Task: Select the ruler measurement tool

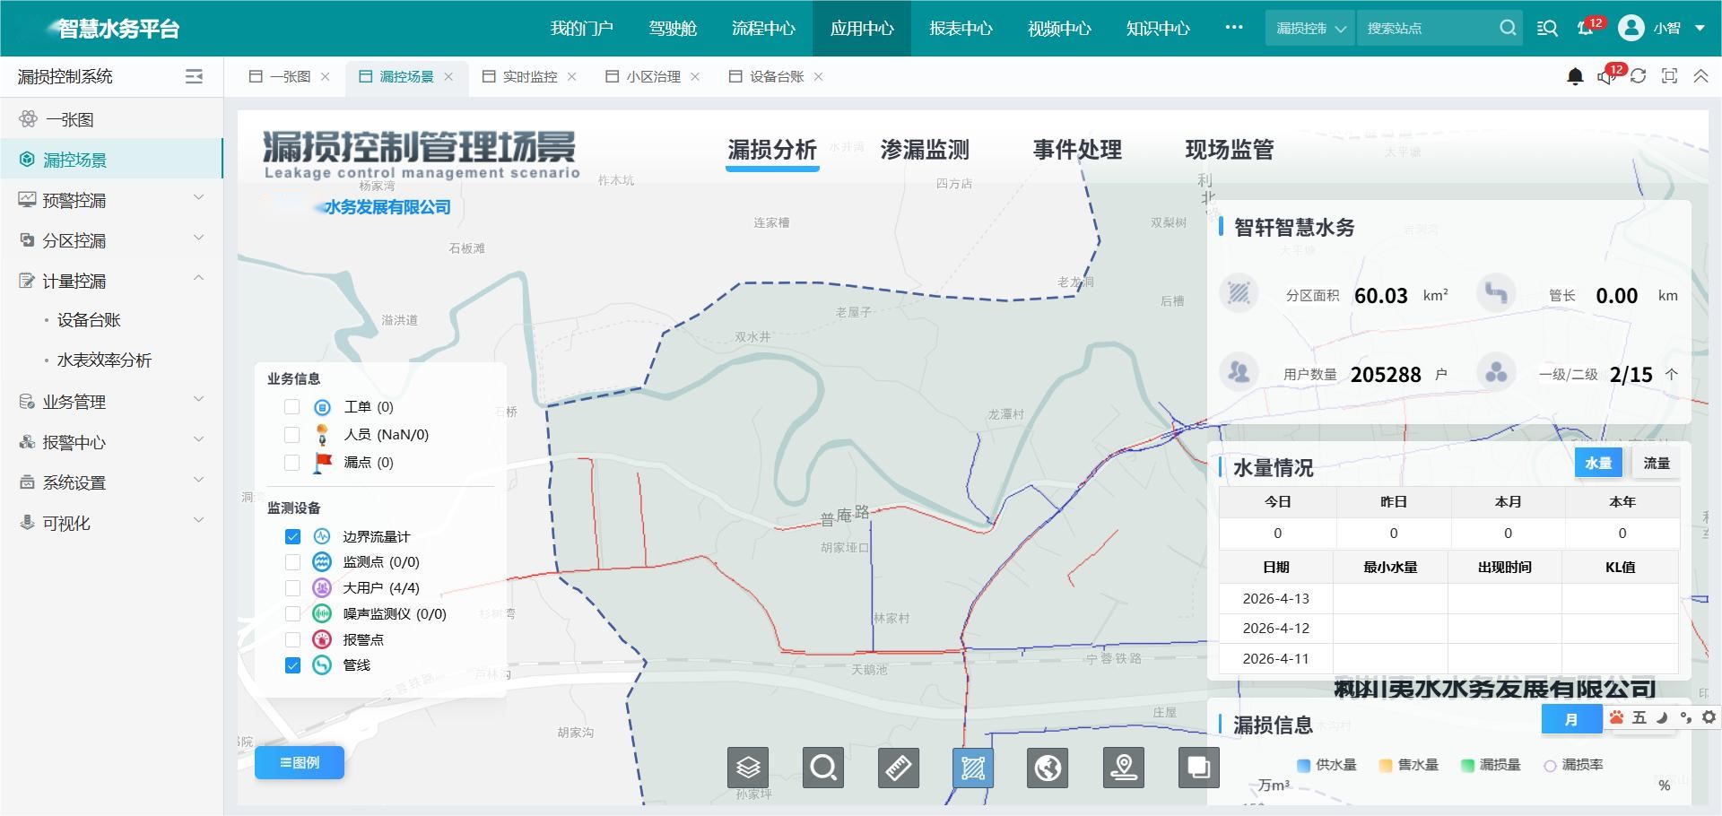Action: click(x=898, y=768)
